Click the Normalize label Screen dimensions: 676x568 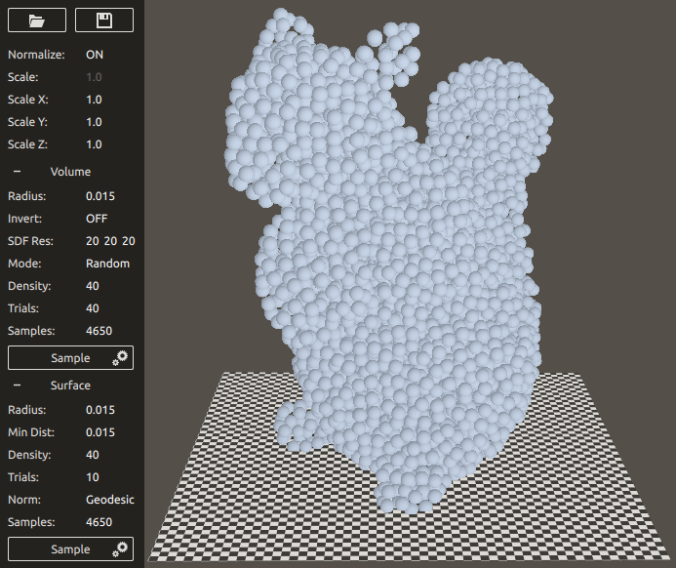click(36, 55)
